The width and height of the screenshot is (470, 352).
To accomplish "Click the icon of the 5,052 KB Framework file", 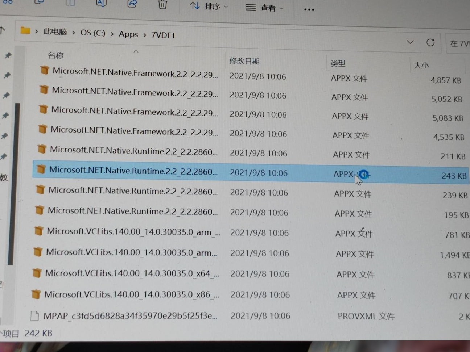I will point(44,89).
